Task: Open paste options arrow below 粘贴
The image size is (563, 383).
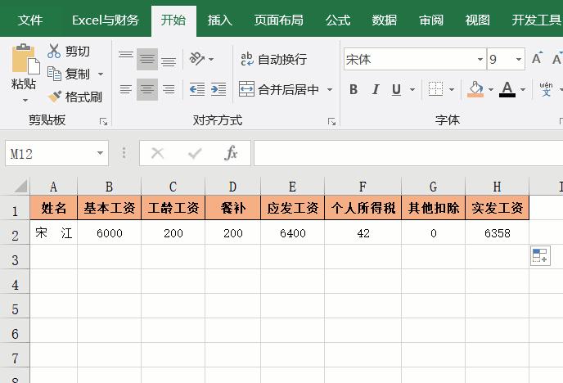Action: coord(25,100)
